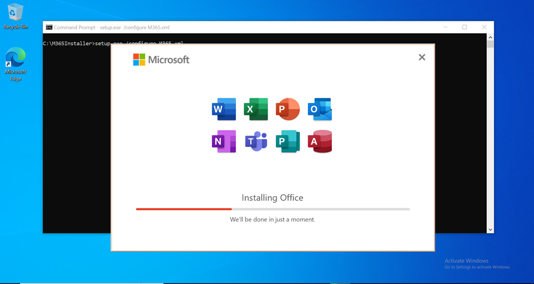Click the Publisher app icon

pos(288,141)
